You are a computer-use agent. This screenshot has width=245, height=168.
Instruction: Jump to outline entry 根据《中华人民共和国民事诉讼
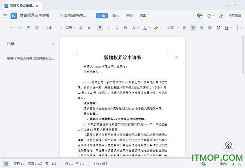[31, 58]
